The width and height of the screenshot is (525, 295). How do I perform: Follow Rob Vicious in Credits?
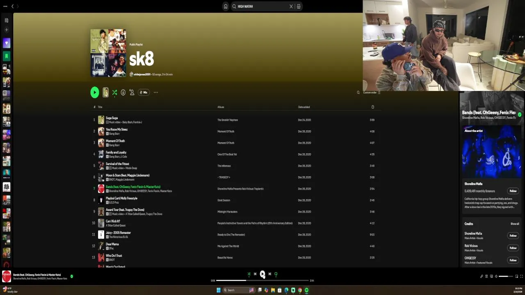[x=513, y=248]
